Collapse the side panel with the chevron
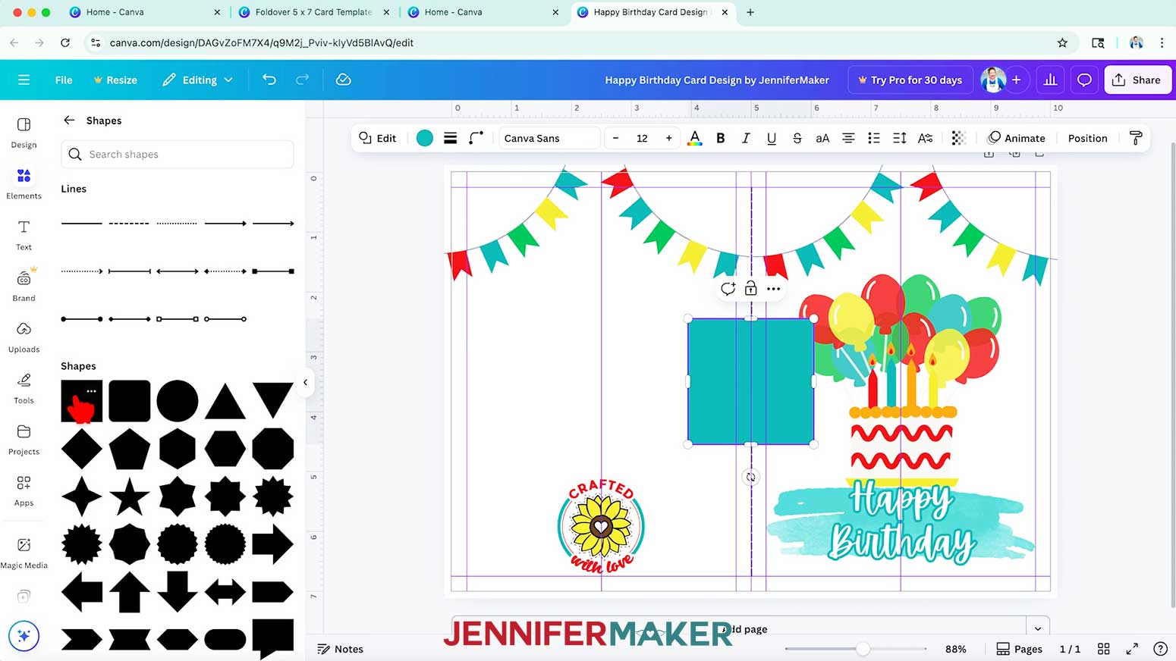1176x661 pixels. [305, 382]
